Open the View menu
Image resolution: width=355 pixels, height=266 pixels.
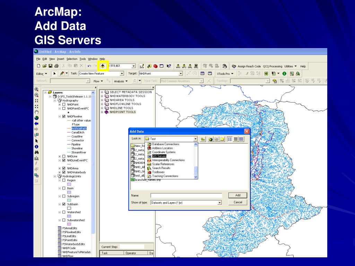pos(52,59)
